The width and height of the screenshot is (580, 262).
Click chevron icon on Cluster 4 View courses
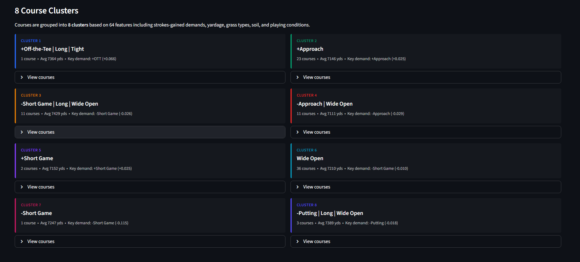(298, 132)
